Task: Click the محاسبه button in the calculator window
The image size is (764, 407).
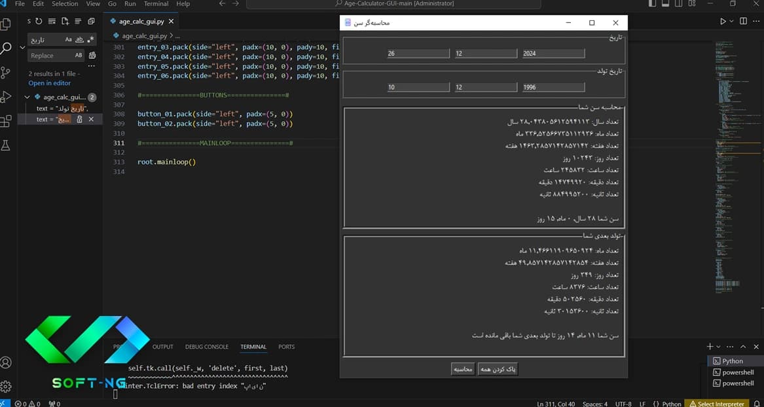Action: click(463, 370)
